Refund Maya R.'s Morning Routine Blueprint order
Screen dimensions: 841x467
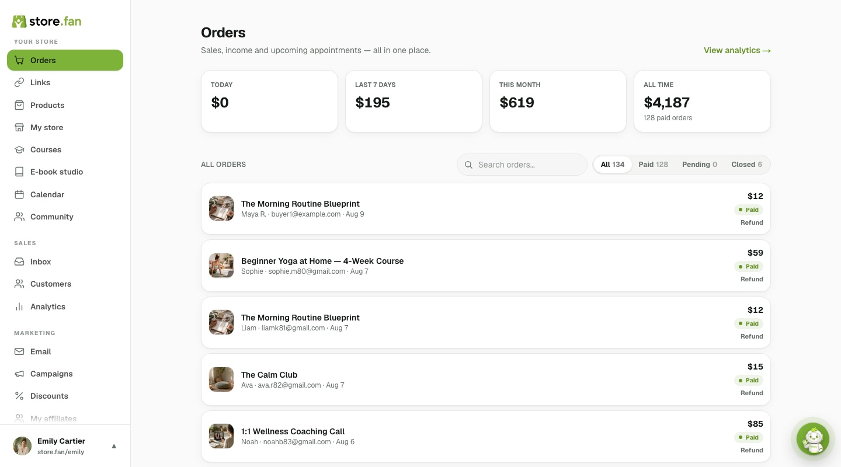point(752,222)
